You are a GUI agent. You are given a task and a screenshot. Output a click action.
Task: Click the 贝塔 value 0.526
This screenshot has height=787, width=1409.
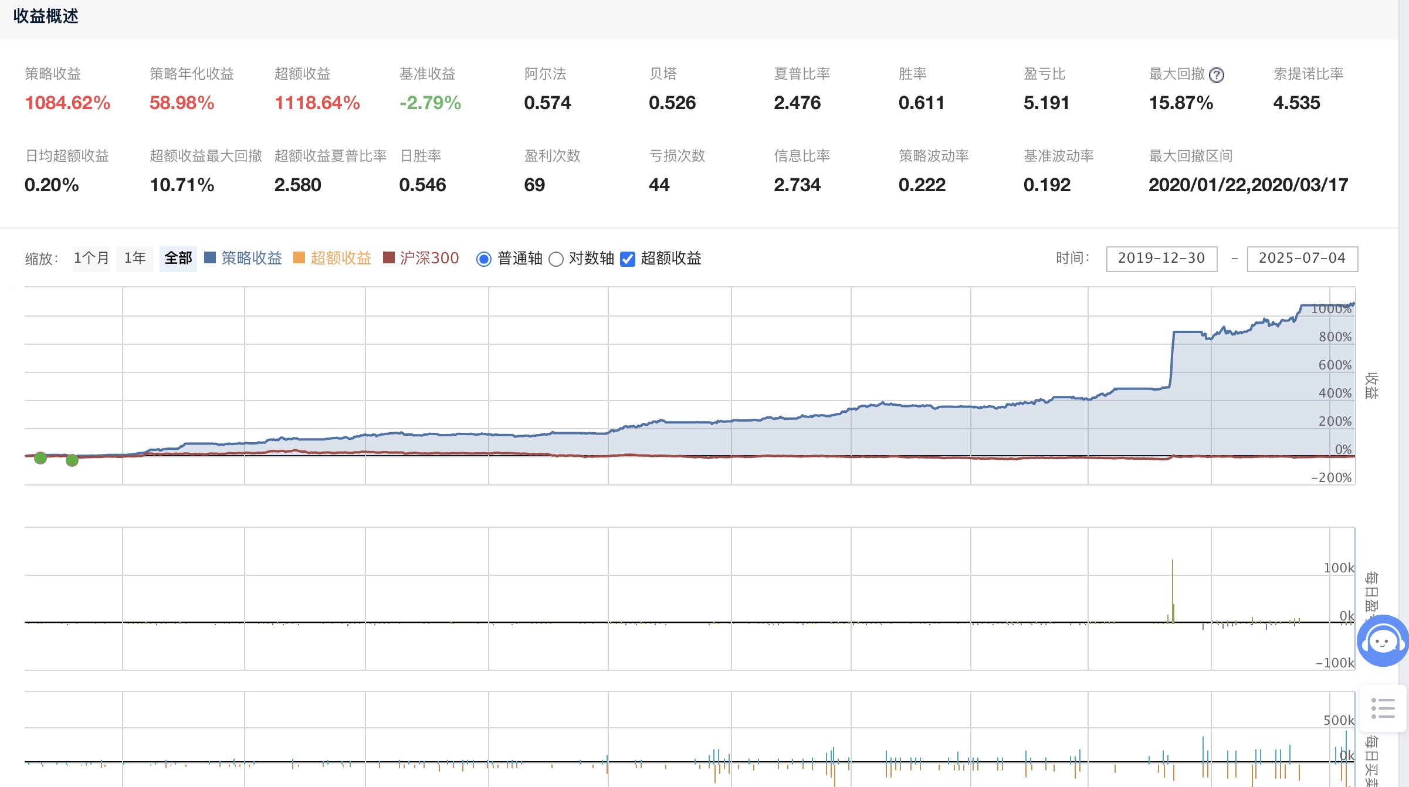tap(672, 103)
